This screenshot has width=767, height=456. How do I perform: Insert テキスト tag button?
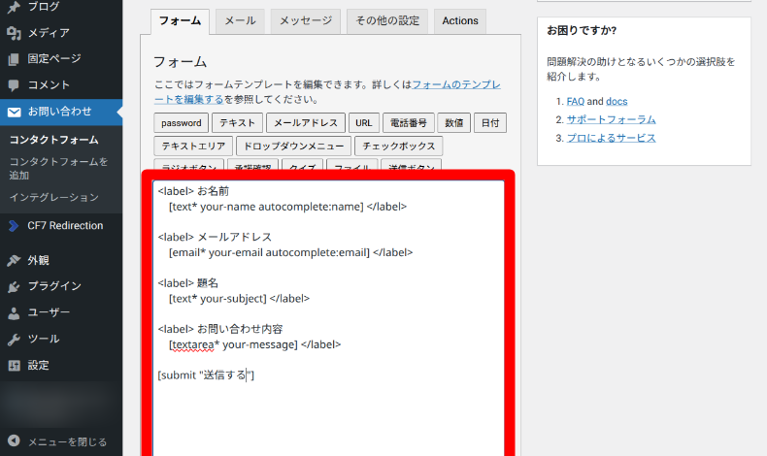pos(237,123)
